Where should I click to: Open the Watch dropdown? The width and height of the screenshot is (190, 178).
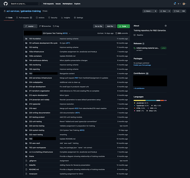click(148, 11)
